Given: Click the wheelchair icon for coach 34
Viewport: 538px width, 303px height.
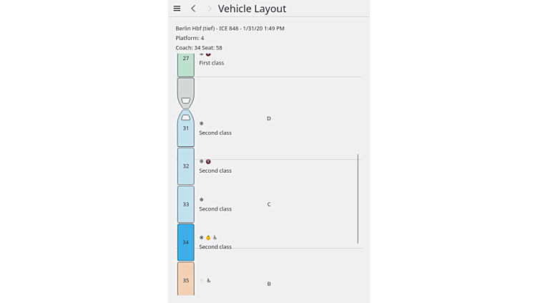Looking at the screenshot, I should click(215, 237).
